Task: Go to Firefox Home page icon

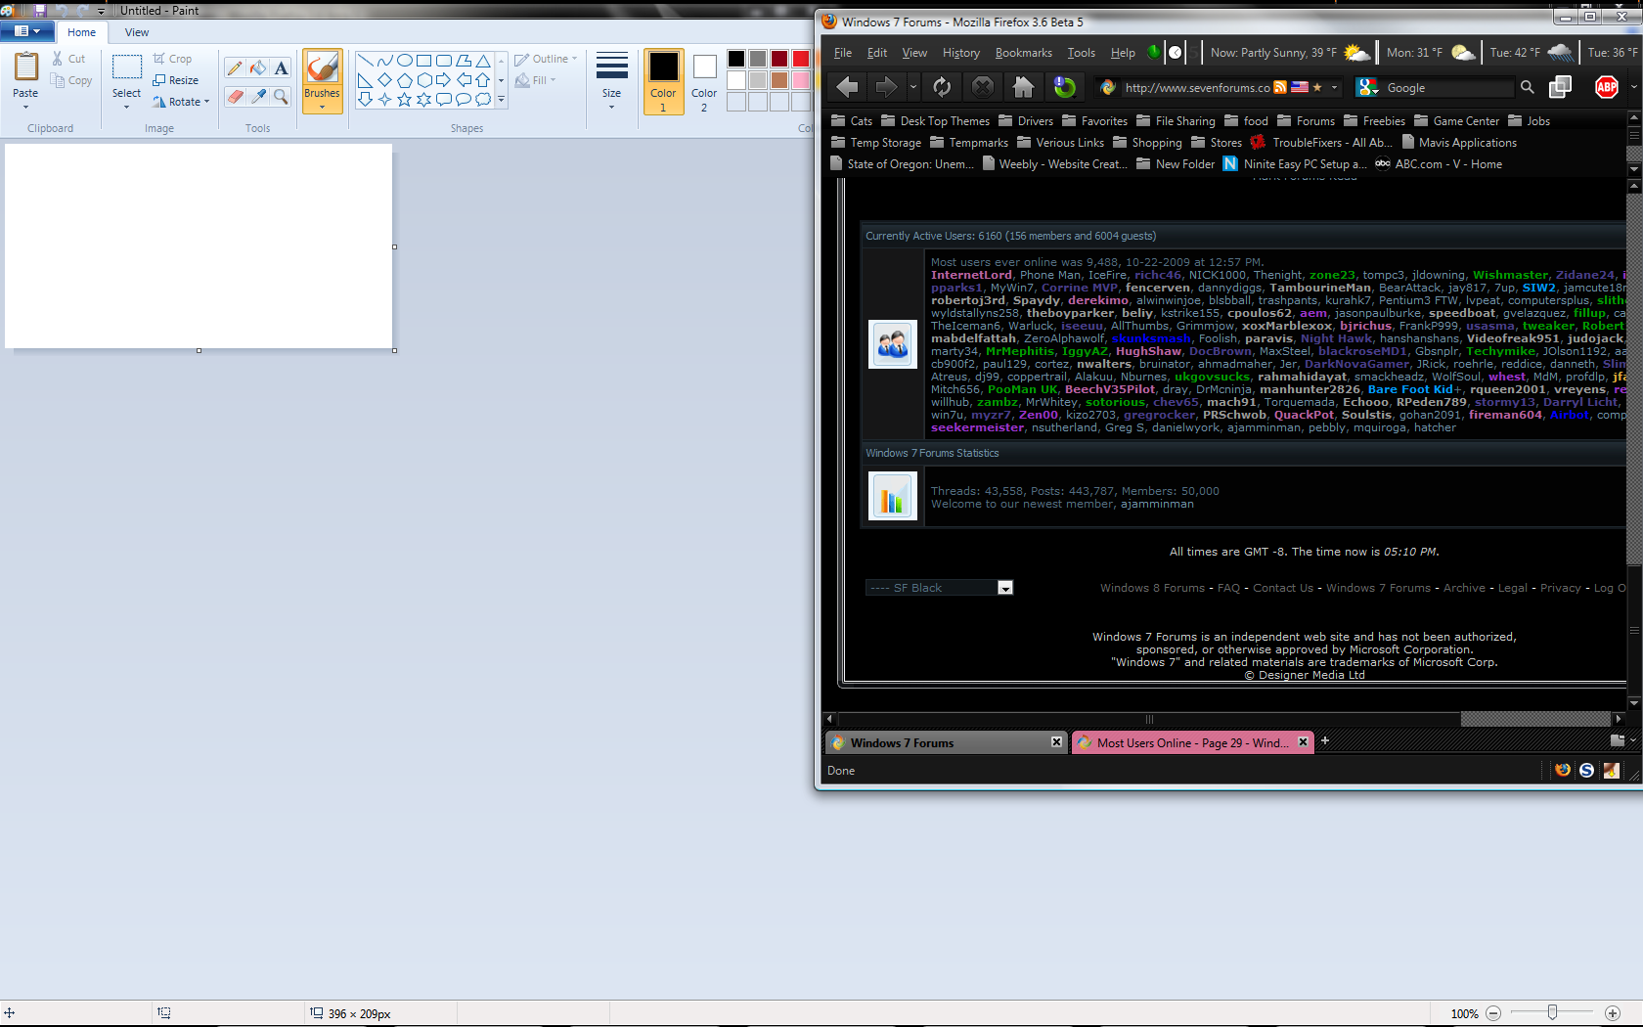Action: (1023, 87)
